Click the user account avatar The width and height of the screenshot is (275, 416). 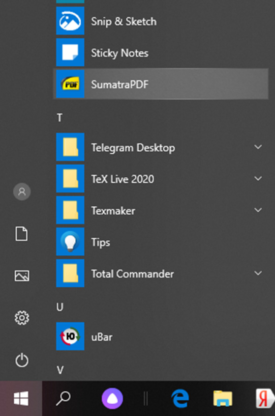pos(22,192)
